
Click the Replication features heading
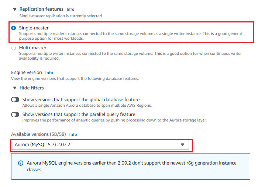click(x=41, y=9)
